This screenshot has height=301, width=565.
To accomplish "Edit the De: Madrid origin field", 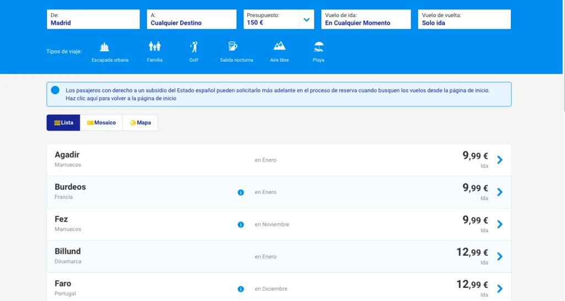I will 93,19.
